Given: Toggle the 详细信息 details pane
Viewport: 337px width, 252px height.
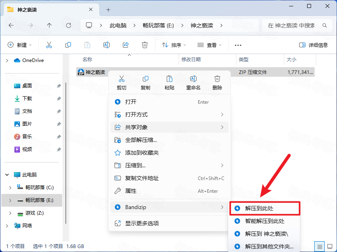Looking at the screenshot, I should [x=313, y=45].
